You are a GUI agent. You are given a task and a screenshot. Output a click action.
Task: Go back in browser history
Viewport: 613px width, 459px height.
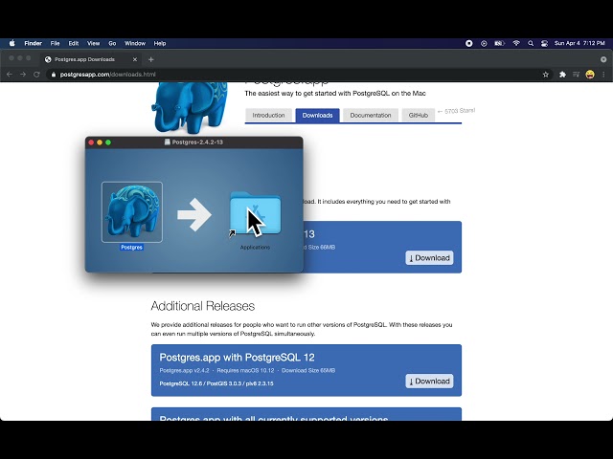tap(10, 75)
